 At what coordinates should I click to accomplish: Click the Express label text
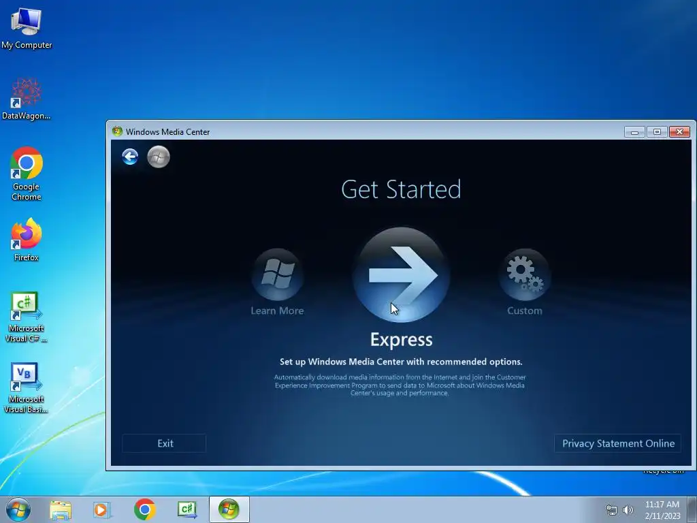tap(402, 339)
